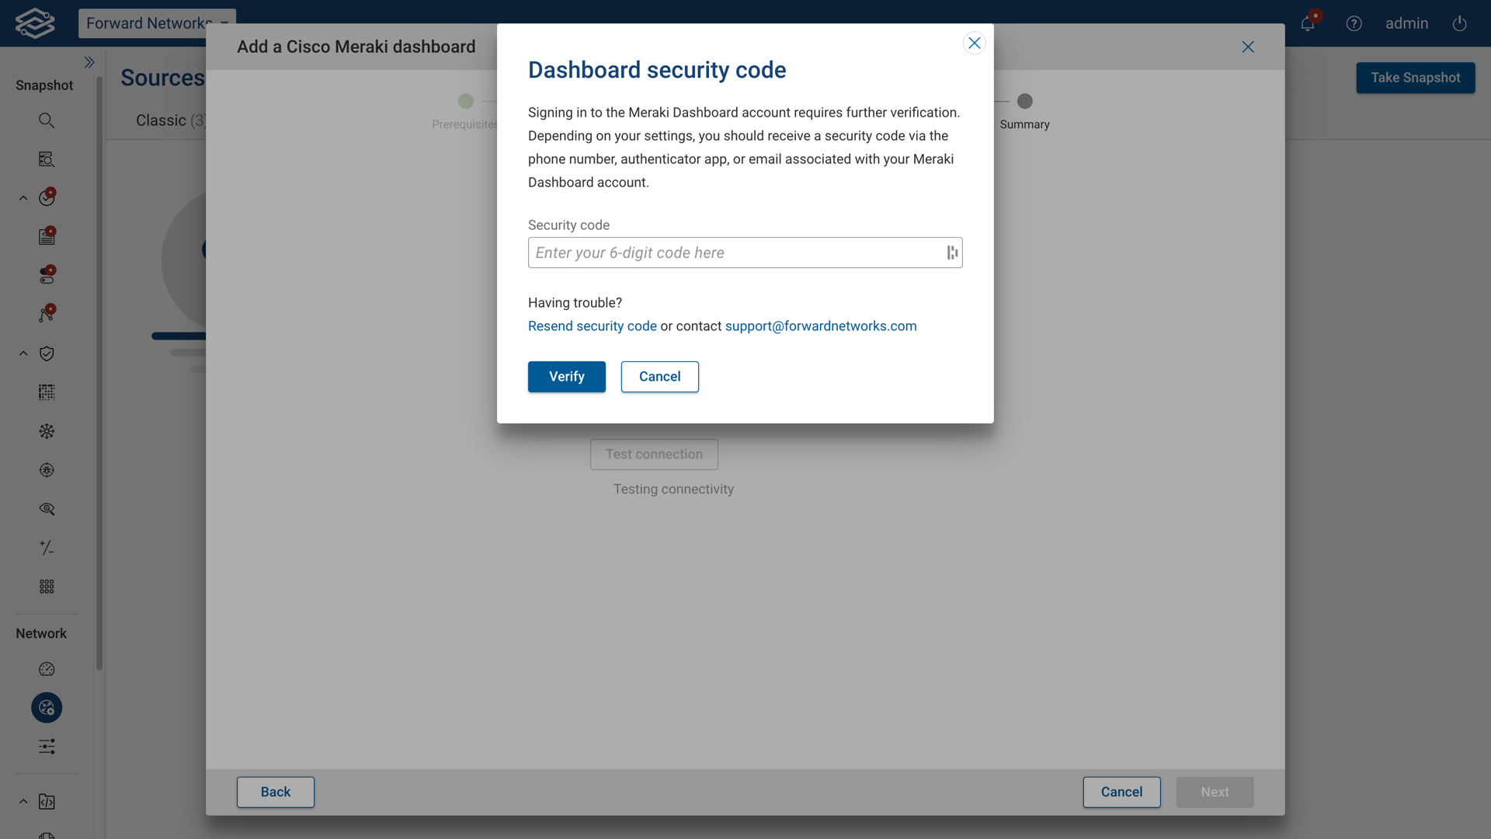Select the snowflake icon in the sidebar
Screen dimensions: 1491x839
point(47,431)
